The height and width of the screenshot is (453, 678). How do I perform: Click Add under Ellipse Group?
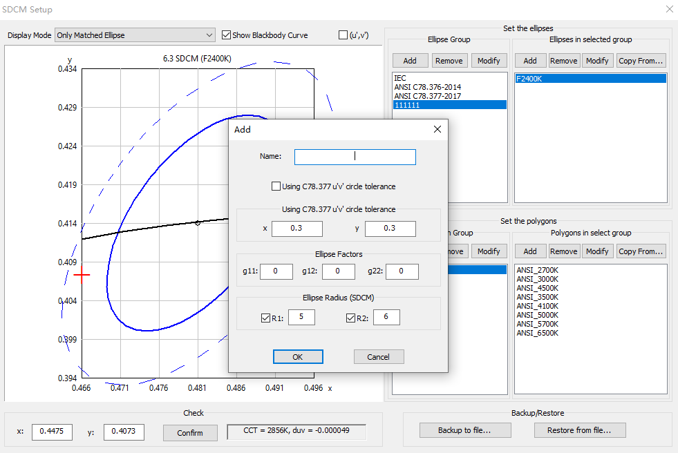tap(410, 61)
